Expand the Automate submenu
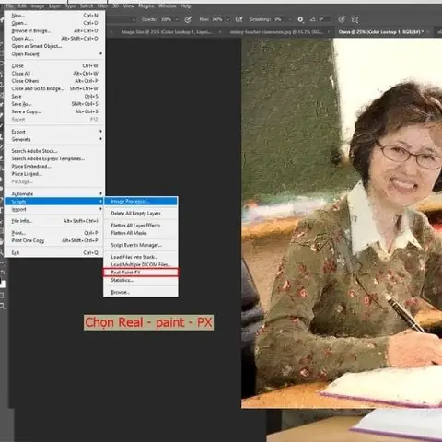 coord(55,193)
